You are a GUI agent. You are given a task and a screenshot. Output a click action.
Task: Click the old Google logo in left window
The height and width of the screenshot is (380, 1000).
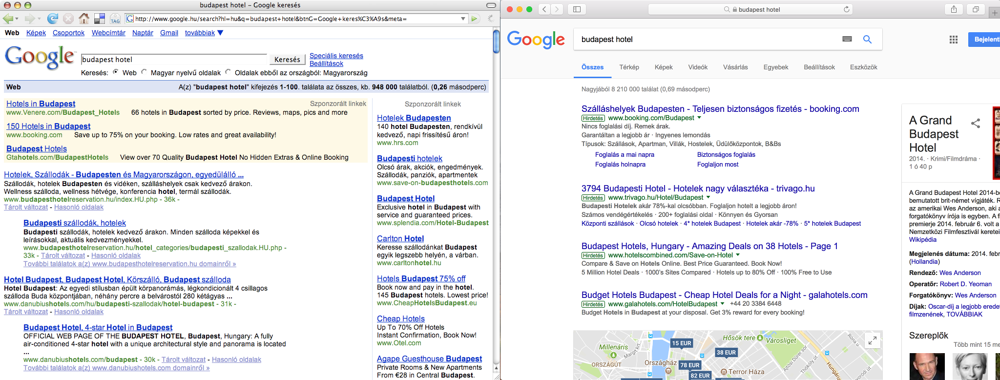click(x=40, y=58)
